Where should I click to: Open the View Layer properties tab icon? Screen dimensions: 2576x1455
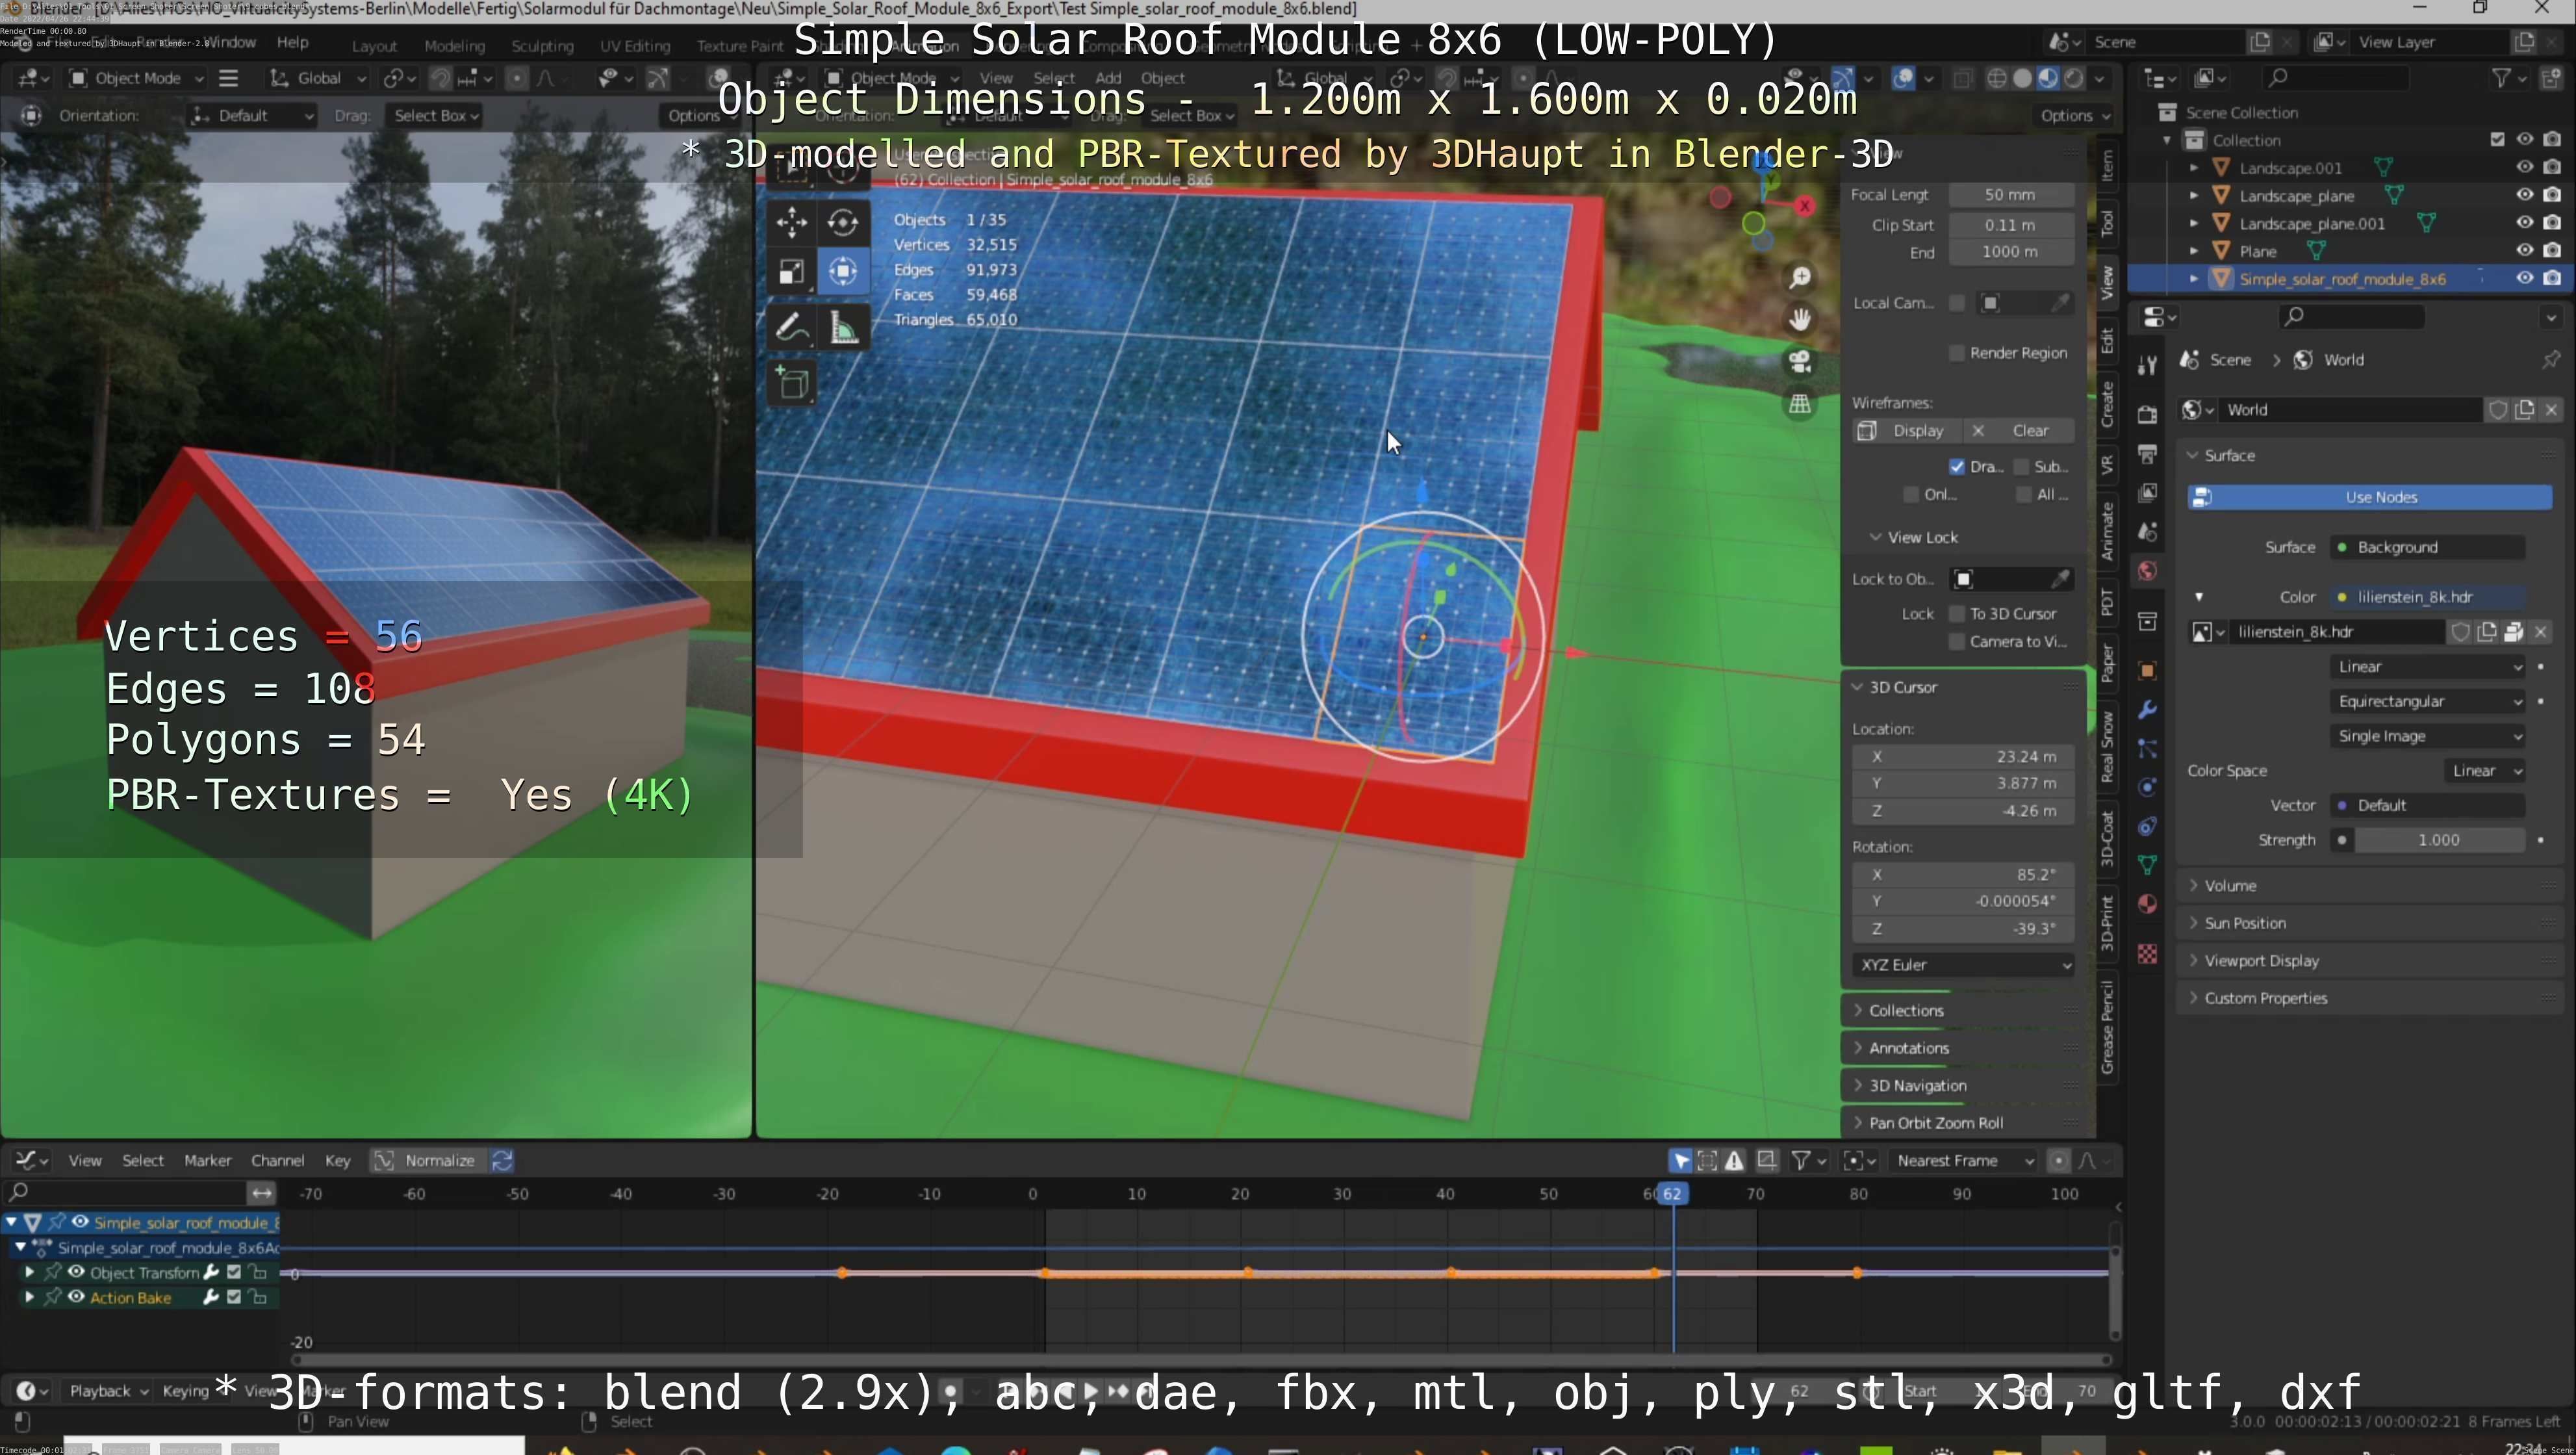(x=2147, y=492)
